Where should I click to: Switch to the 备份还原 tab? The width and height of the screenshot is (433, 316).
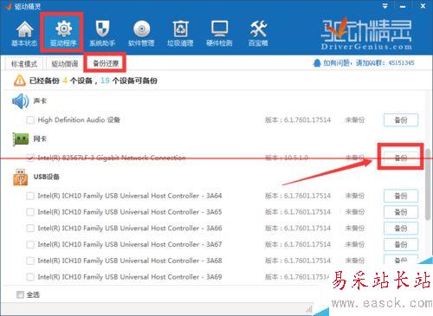pos(106,63)
